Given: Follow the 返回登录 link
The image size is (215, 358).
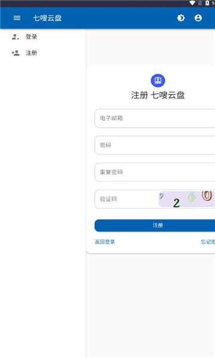Looking at the screenshot, I should click(x=105, y=242).
